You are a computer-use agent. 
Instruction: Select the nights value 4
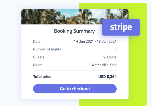pyautogui.click(x=116, y=49)
